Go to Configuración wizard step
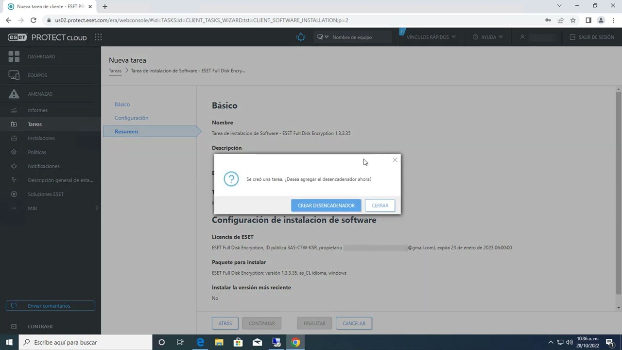The image size is (622, 350). (132, 118)
